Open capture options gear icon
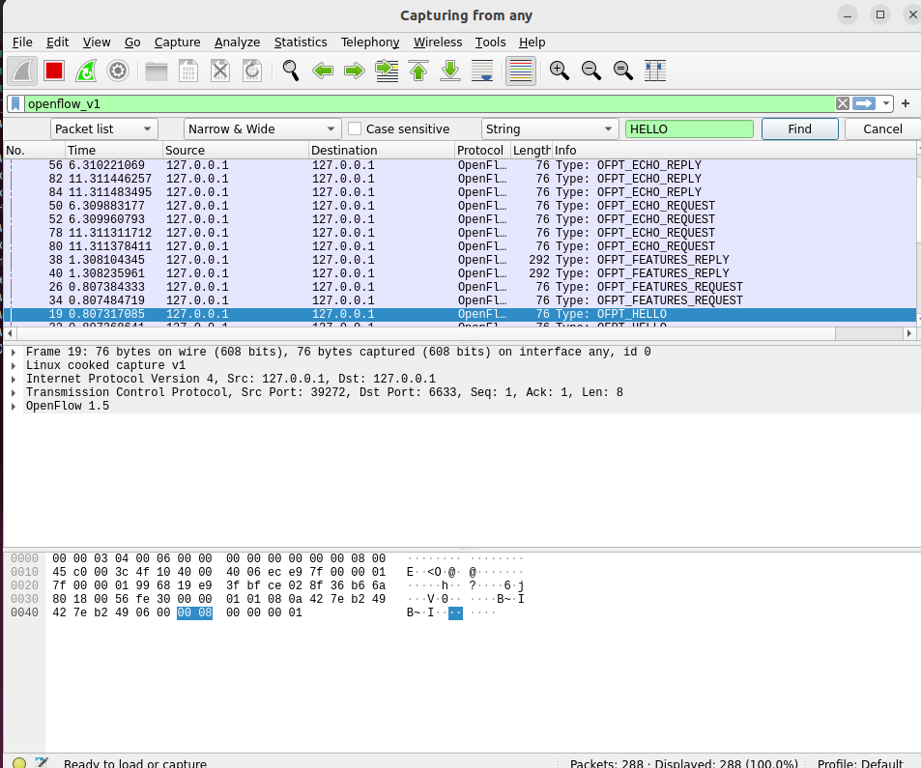The height and width of the screenshot is (768, 921). (118, 71)
